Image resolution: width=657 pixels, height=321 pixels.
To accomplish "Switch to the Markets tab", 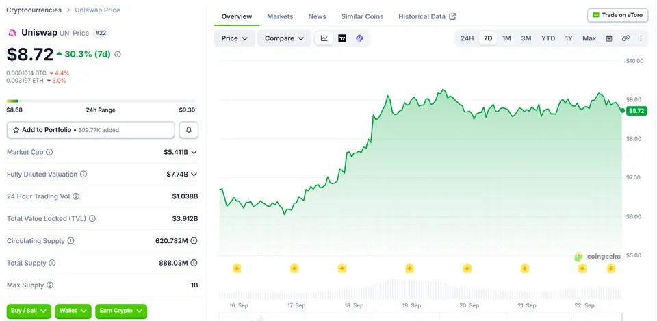I will (x=280, y=16).
